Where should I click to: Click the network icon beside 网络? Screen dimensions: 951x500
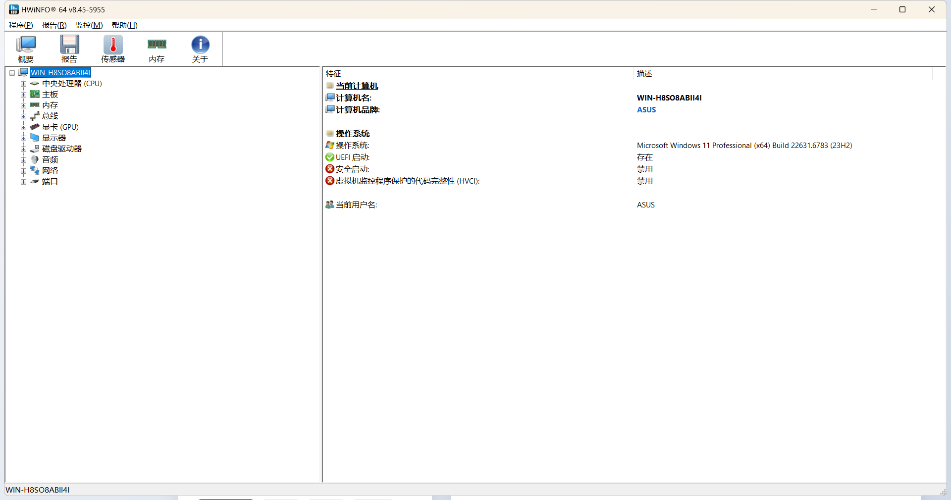click(x=35, y=170)
